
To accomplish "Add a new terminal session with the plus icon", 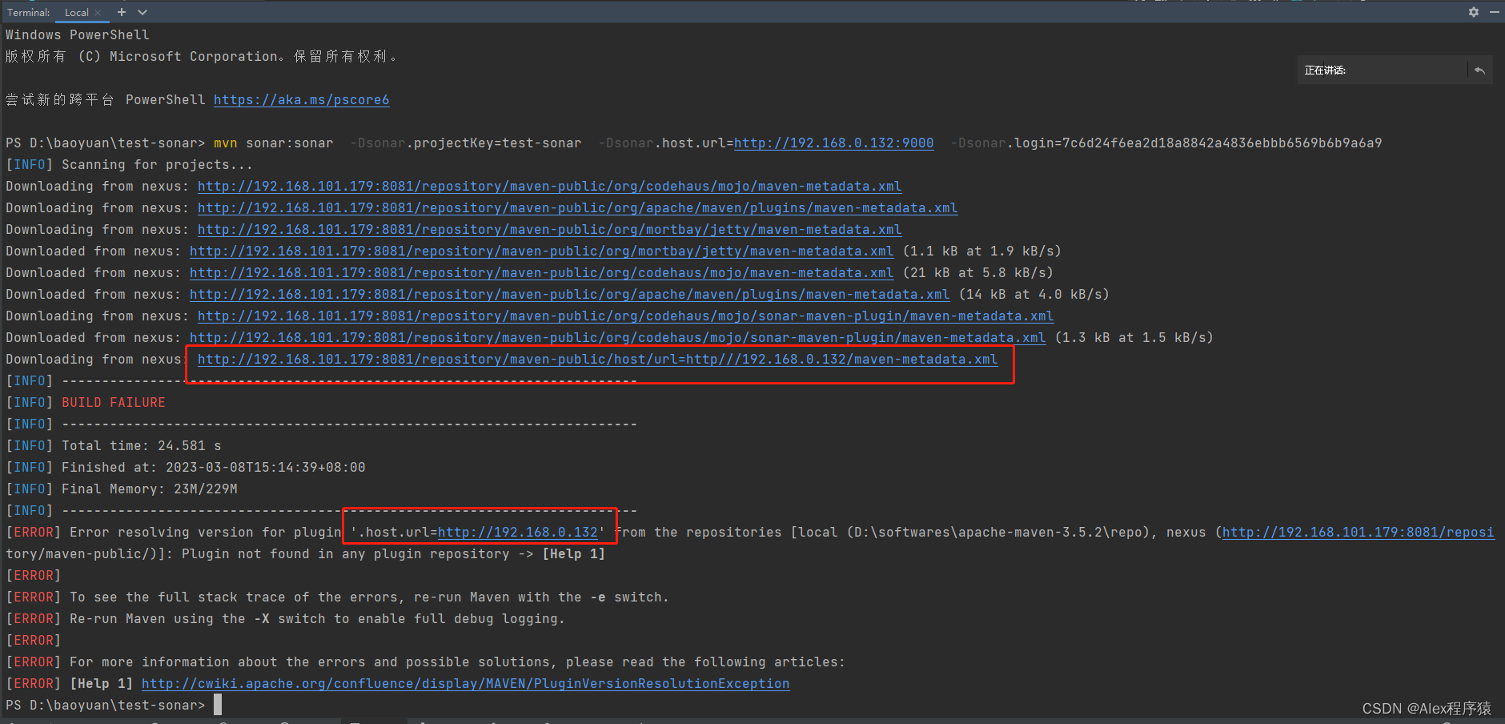I will click(122, 12).
